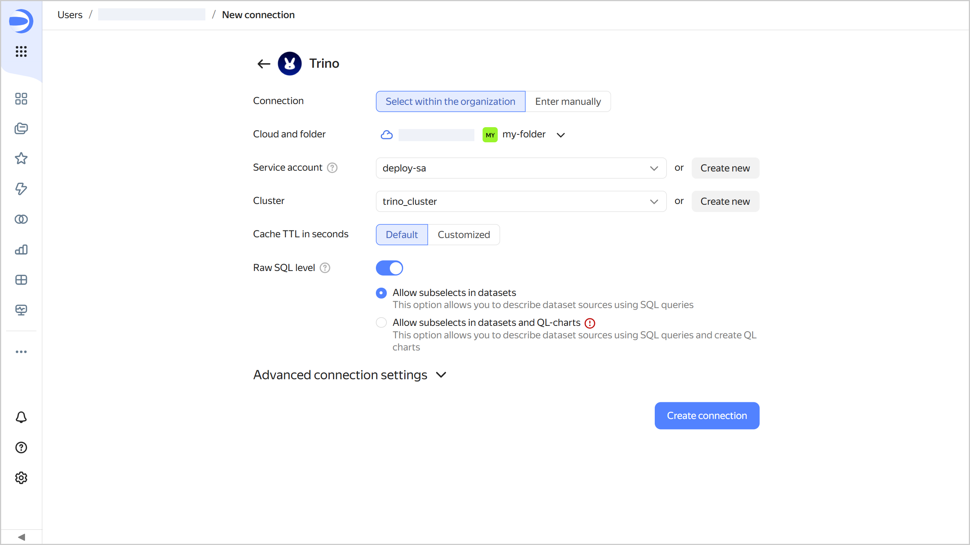Screen dimensions: 970x545
Task: Open the apps grid menu icon
Action: 21,51
